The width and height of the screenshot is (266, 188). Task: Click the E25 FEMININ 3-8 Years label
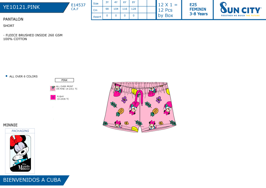coord(198,9)
